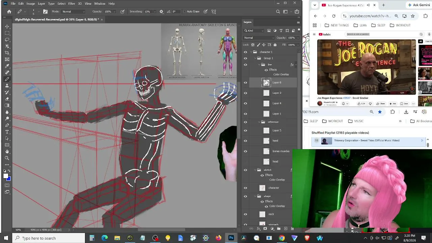Select the Lasso tool

(x=7, y=39)
